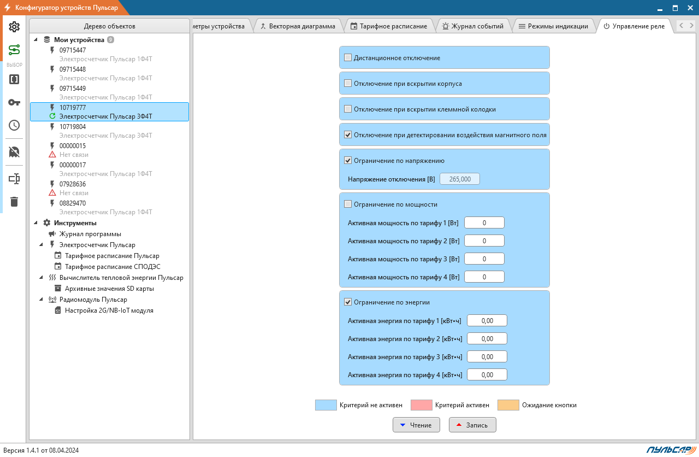This screenshot has height=457, width=699.
Task: Click the lightning icon of device 08829470
Action: click(x=52, y=203)
